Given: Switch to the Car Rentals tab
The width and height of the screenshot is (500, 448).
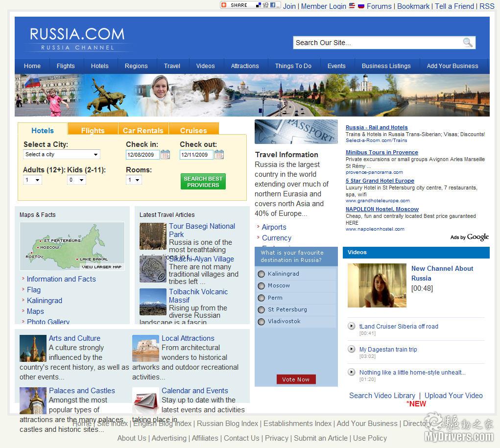Looking at the screenshot, I should tap(143, 130).
